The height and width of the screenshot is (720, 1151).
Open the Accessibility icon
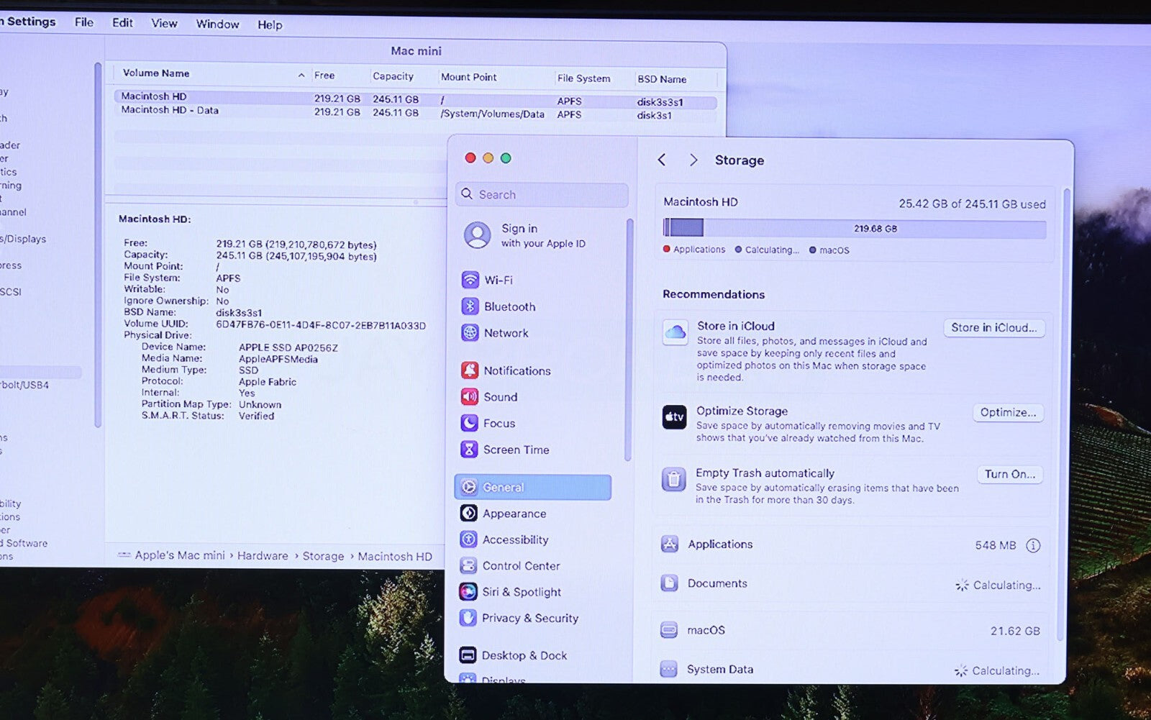pyautogui.click(x=468, y=539)
